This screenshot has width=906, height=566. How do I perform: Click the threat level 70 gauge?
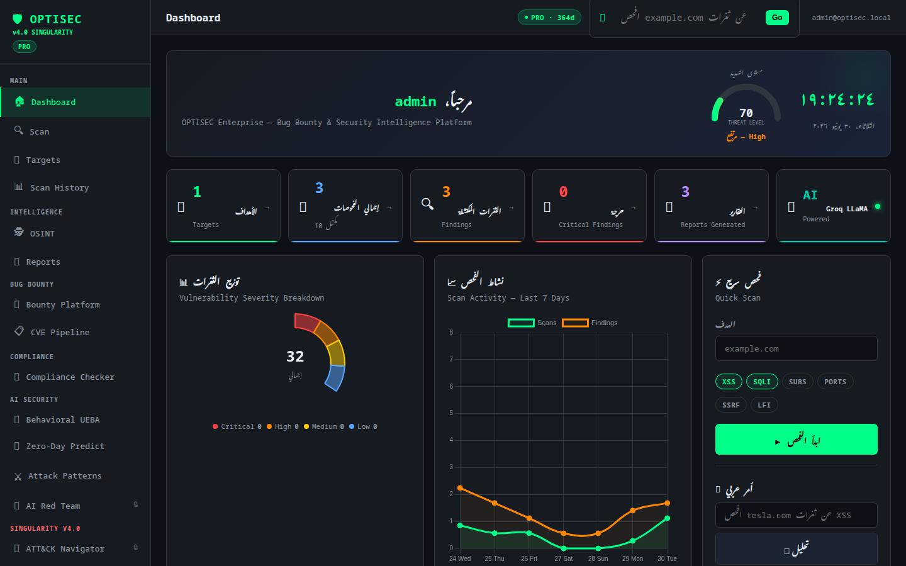[746, 104]
